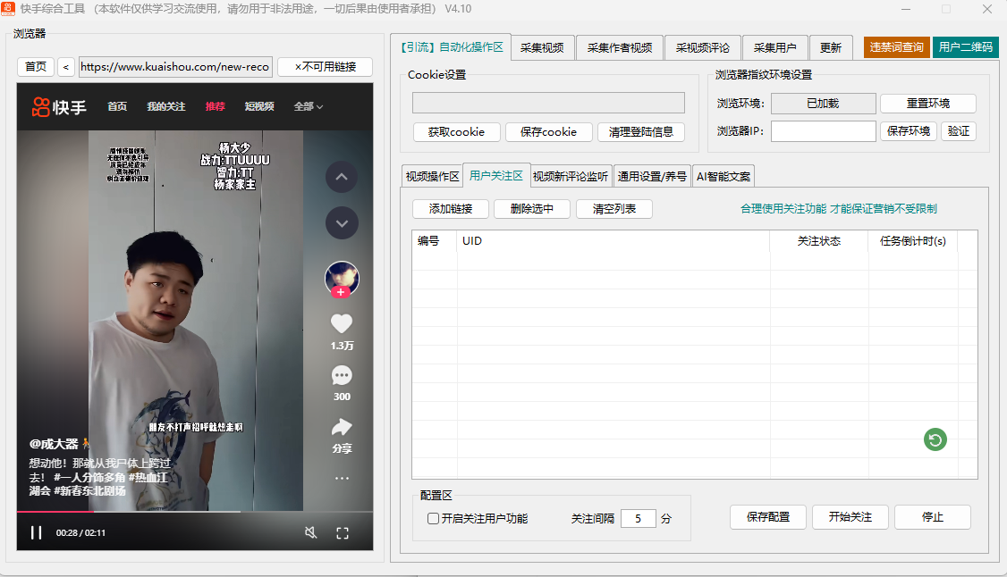This screenshot has width=1007, height=577.
Task: Follow the author via avatar plus icon
Action: (x=341, y=292)
